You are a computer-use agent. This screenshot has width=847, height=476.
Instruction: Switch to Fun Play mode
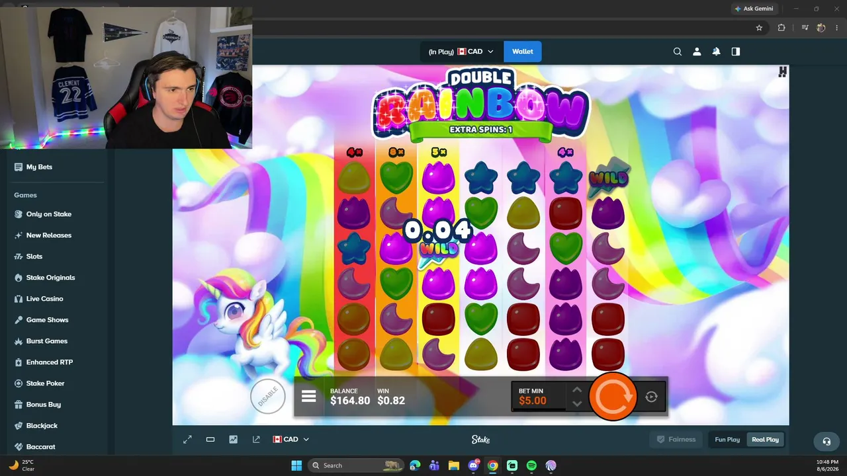[727, 440]
